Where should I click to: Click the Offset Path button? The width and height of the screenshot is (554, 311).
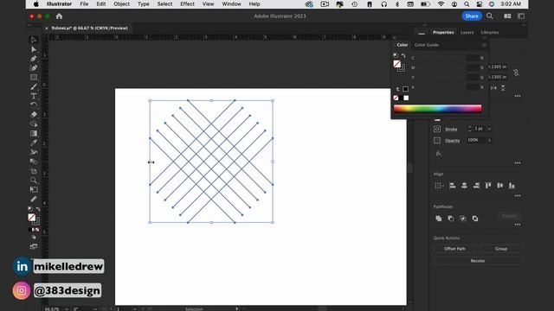coord(454,249)
